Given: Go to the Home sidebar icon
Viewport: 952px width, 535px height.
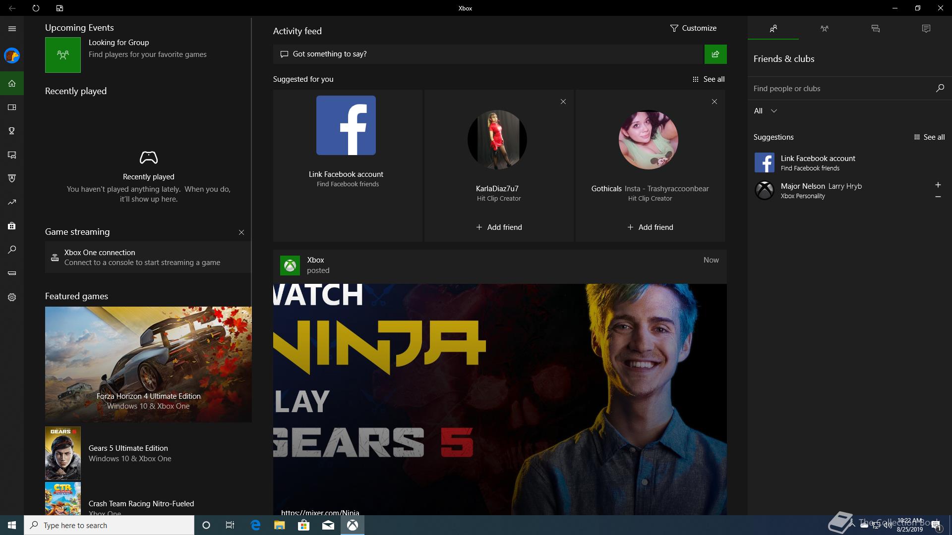Looking at the screenshot, I should (x=12, y=83).
